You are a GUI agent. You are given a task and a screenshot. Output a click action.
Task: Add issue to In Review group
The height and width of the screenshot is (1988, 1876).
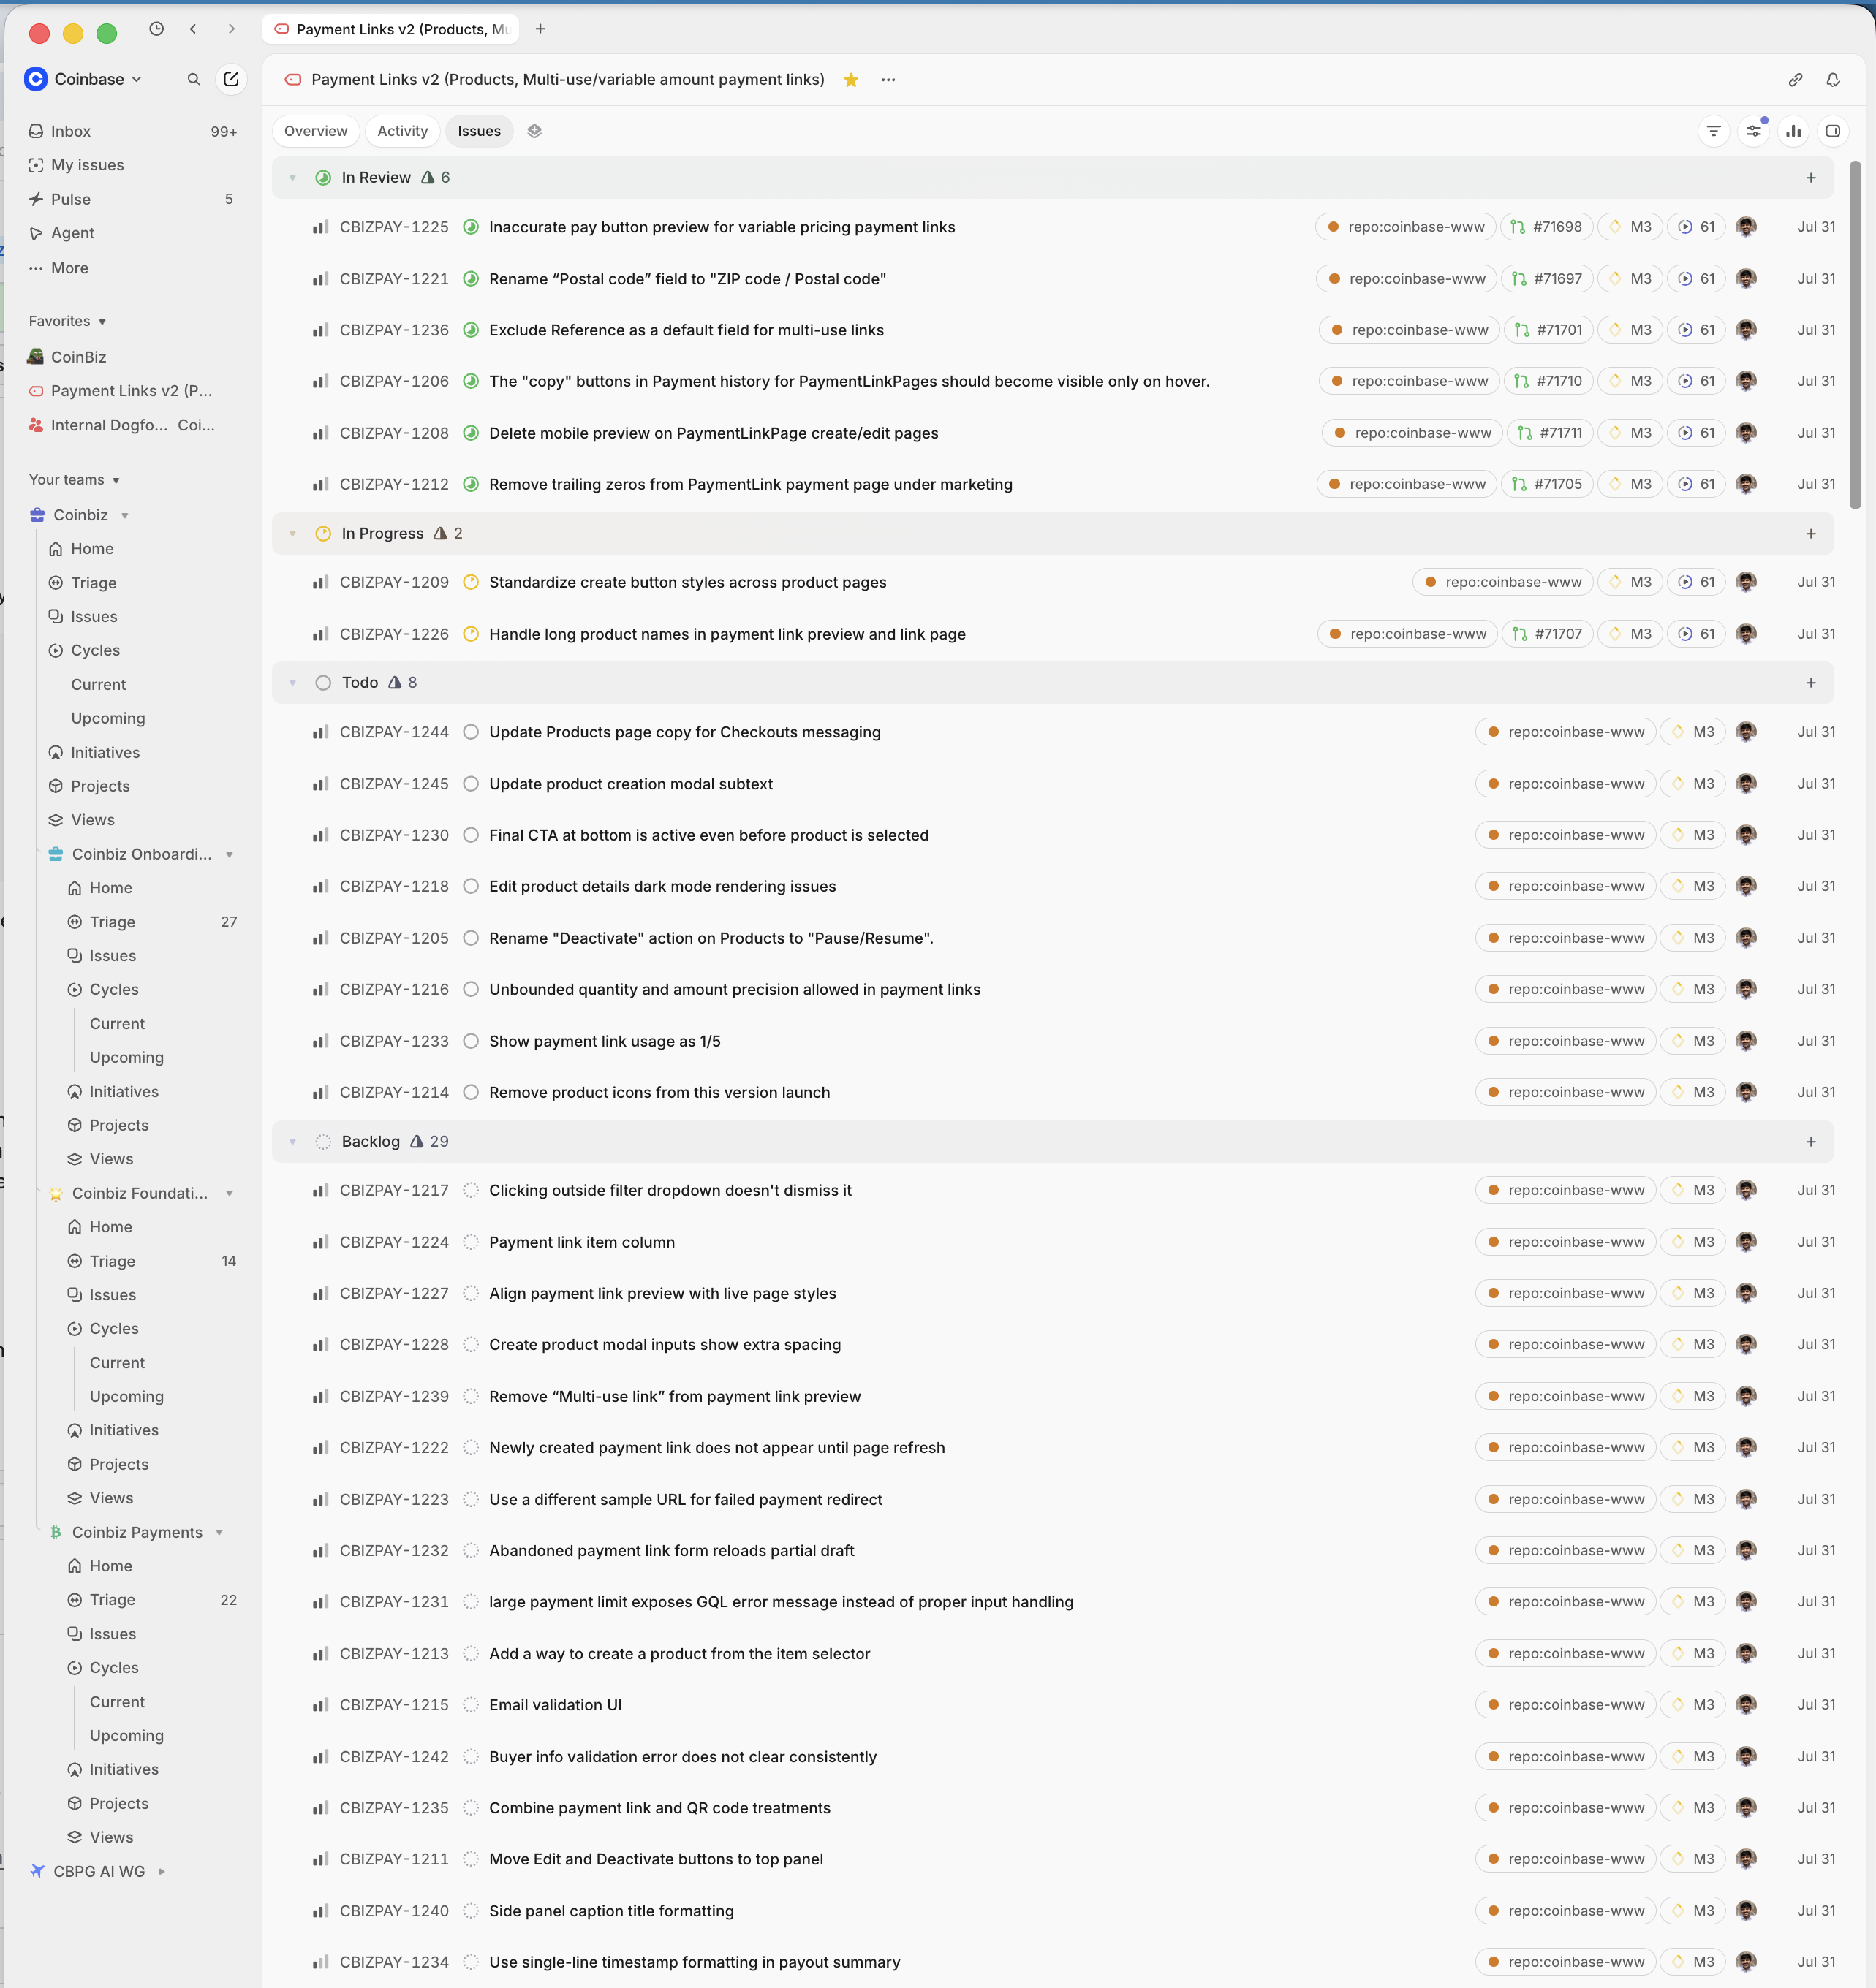tap(1810, 178)
